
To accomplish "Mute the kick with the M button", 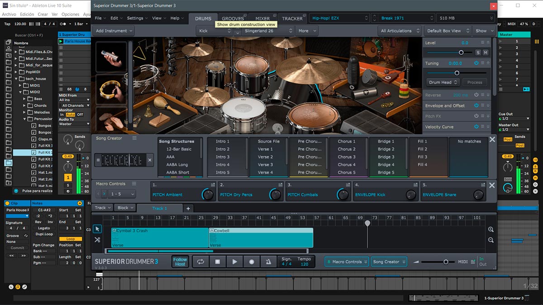I will (x=486, y=53).
